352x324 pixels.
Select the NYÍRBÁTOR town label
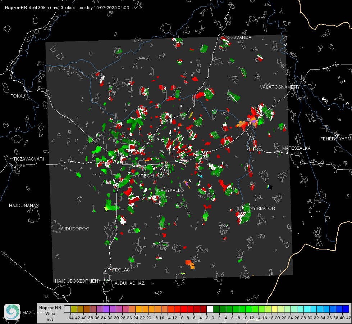(x=262, y=208)
